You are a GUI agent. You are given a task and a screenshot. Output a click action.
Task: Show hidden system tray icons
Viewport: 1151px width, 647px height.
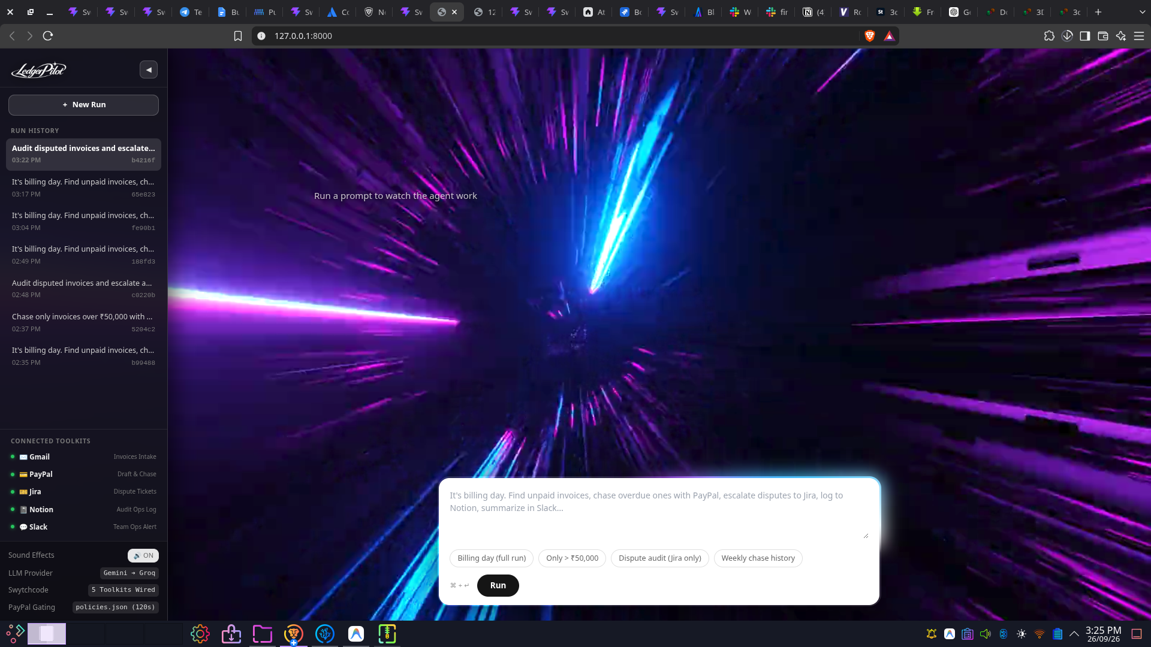coord(1074,634)
